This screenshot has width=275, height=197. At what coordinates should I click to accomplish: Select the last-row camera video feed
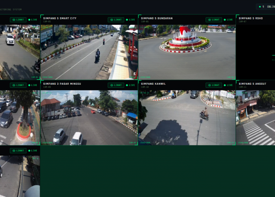tap(20, 176)
